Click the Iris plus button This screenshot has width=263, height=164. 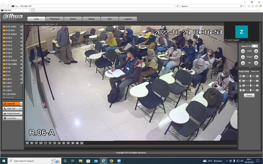(256, 63)
